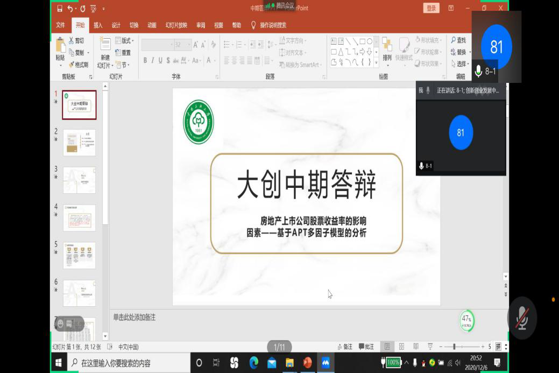Open the Select (选择) dropdown in Editing group

click(460, 64)
